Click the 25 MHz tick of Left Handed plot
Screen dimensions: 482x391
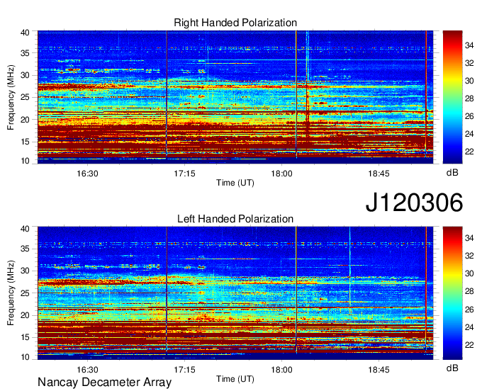[x=25, y=293]
